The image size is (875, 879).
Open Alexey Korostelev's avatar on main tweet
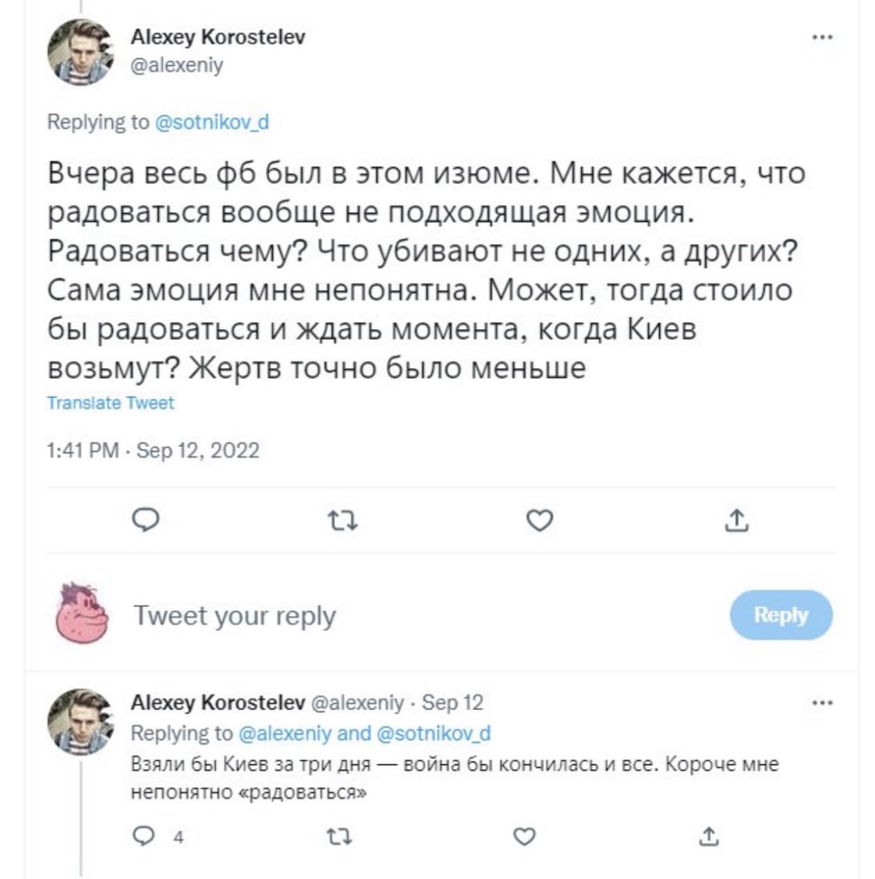coord(80,52)
